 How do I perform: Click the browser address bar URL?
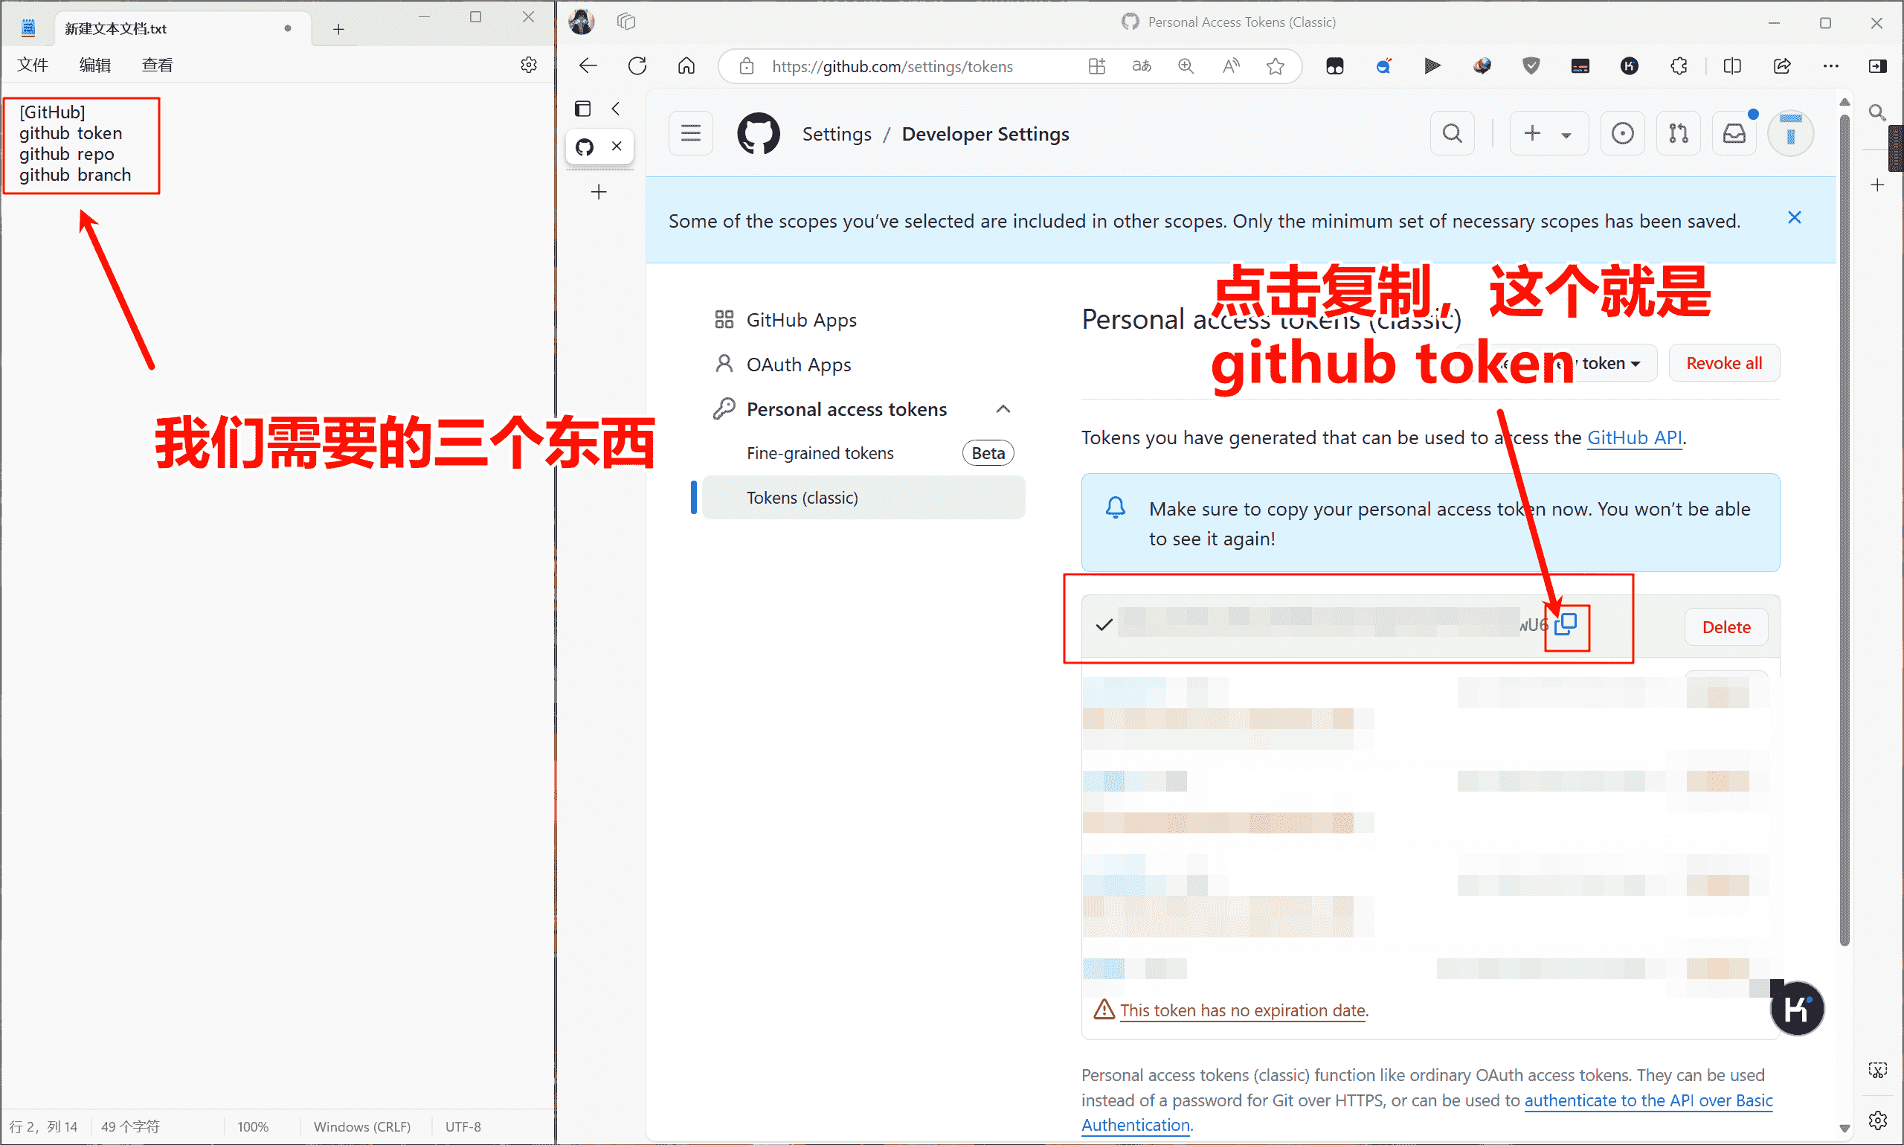[x=892, y=66]
